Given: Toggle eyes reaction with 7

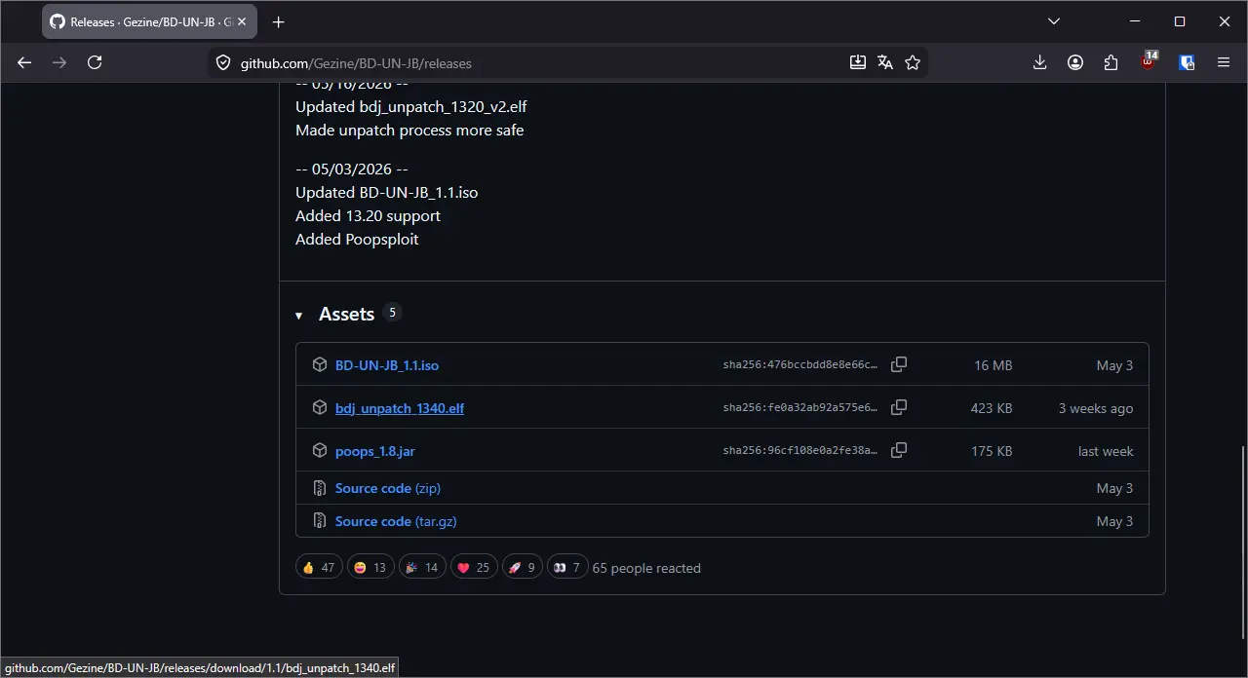Looking at the screenshot, I should tap(567, 567).
